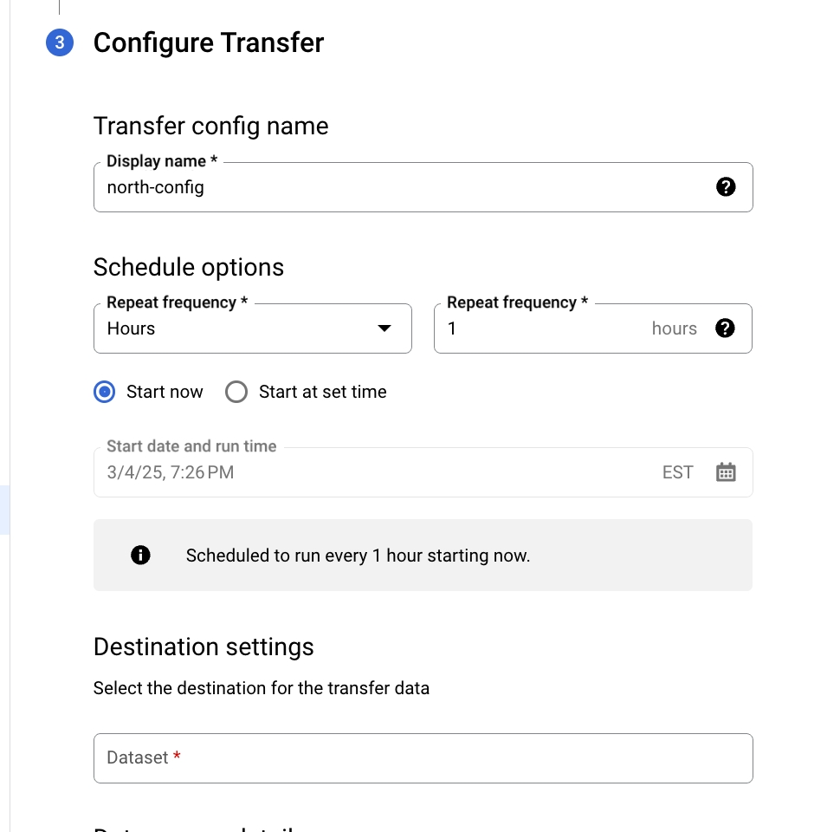The width and height of the screenshot is (840, 832).
Task: Click the info icon in schedule banner
Action: click(x=140, y=556)
